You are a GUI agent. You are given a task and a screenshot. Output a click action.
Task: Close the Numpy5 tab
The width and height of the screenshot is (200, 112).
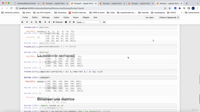point(67,3)
